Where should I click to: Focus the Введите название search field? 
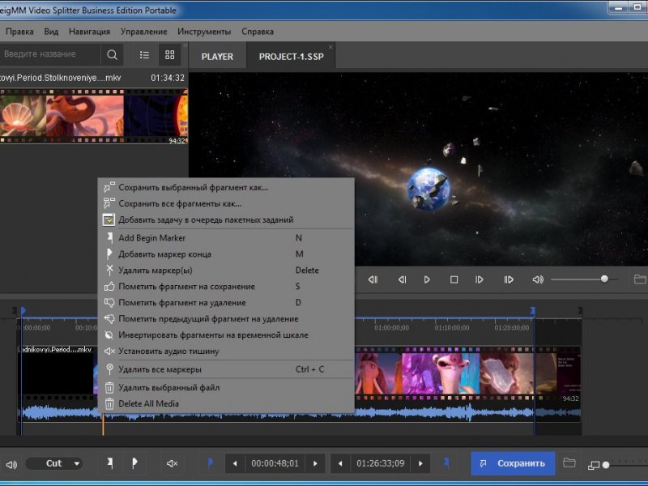point(50,54)
